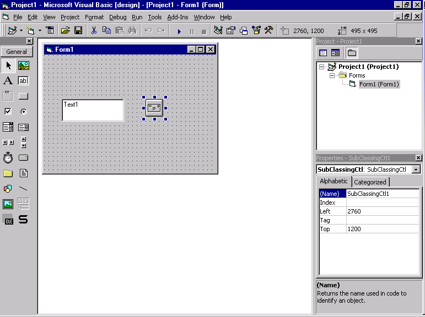Screen dimensions: 425x317
Task: Click the Top property value 1200
Action: (383, 229)
